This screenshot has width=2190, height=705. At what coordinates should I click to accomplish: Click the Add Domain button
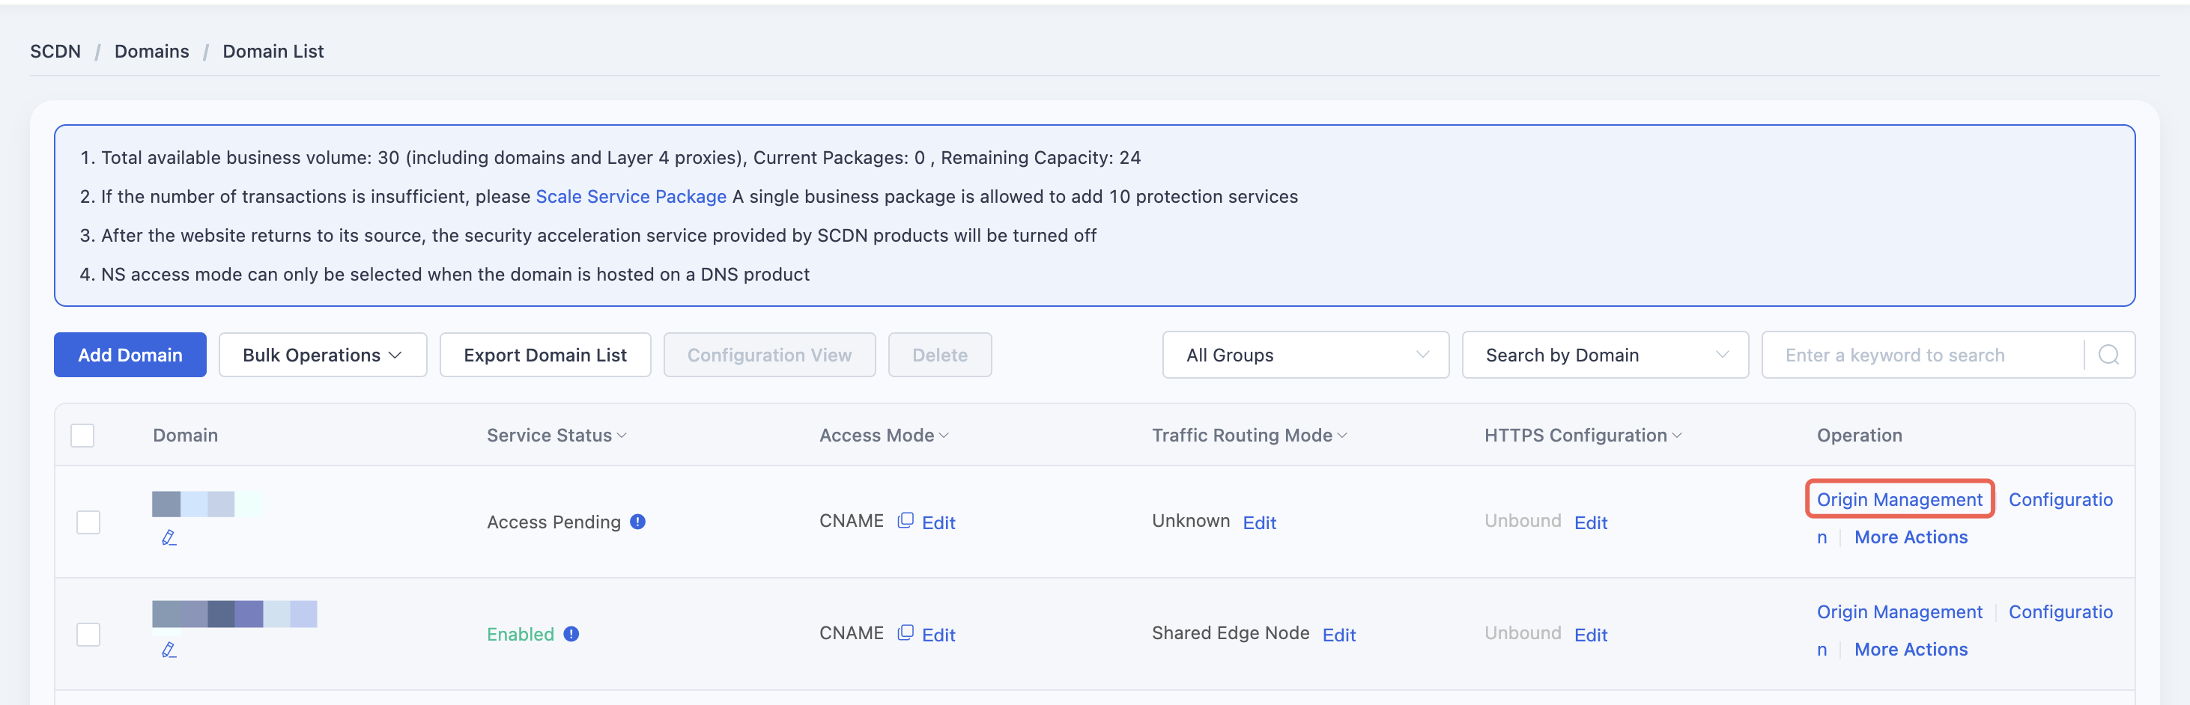[130, 355]
